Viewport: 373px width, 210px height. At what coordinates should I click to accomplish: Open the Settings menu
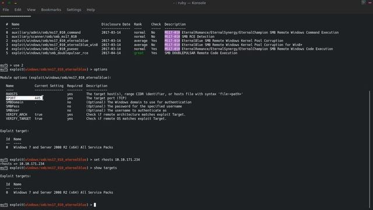74,10
